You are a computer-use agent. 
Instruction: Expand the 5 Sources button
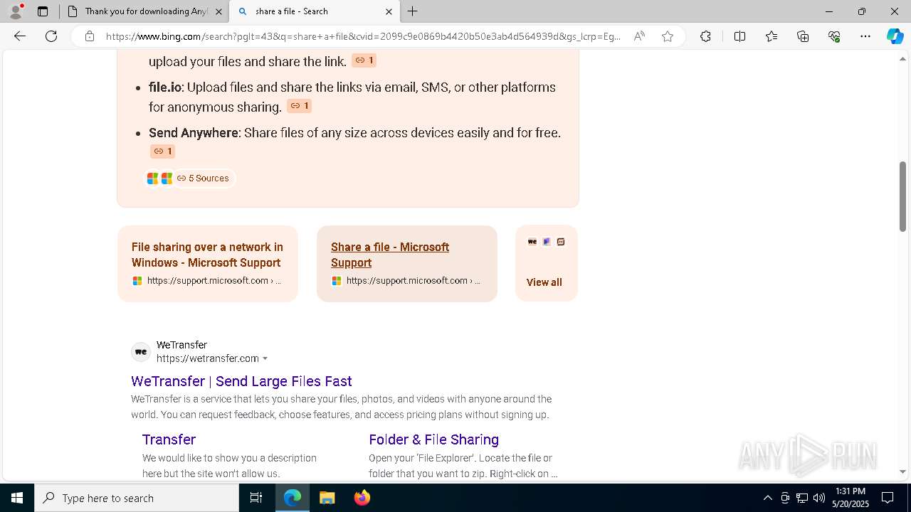tap(189, 178)
